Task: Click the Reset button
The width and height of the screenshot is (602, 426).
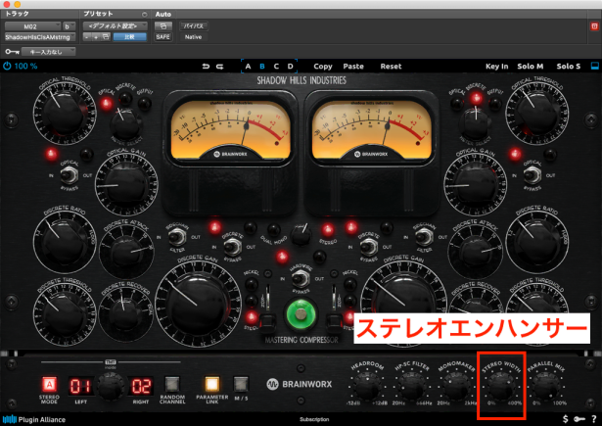Action: click(x=391, y=67)
